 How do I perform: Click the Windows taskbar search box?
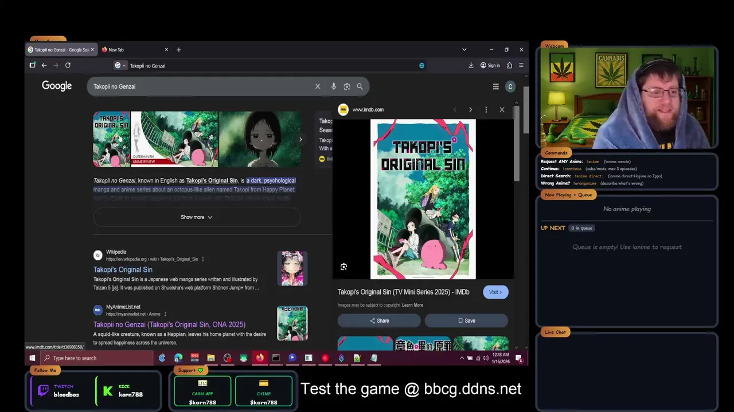click(x=97, y=358)
